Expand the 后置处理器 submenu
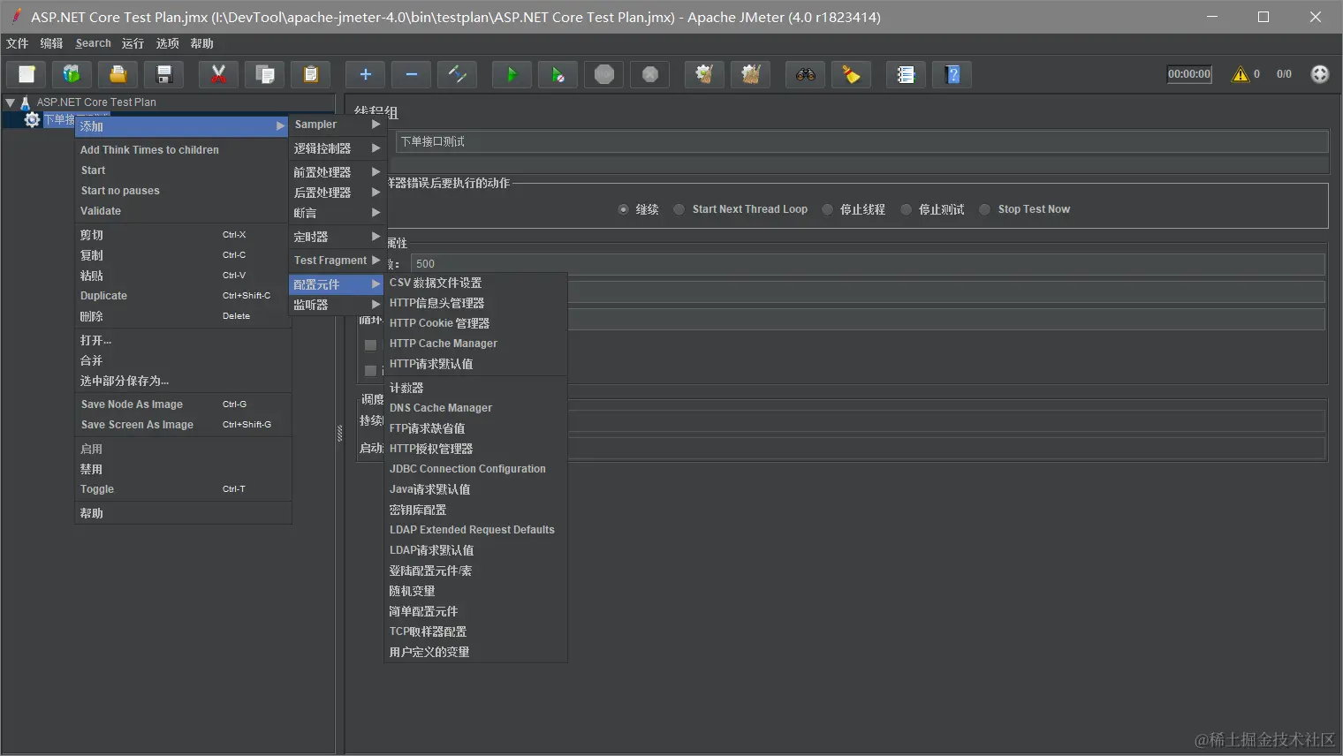The height and width of the screenshot is (756, 1343). click(x=337, y=193)
